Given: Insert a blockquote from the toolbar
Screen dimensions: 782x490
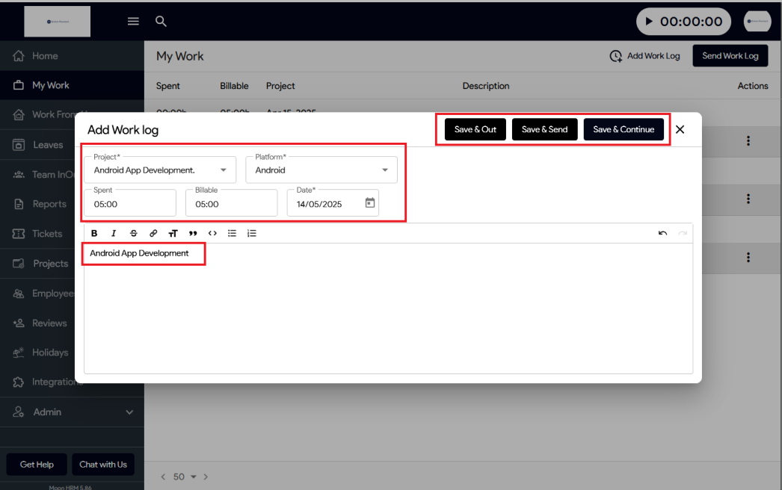Looking at the screenshot, I should [x=193, y=233].
